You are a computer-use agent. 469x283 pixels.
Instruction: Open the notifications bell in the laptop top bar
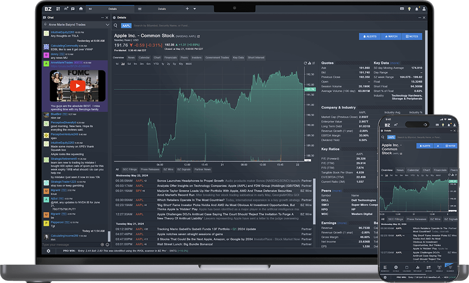pos(416,9)
